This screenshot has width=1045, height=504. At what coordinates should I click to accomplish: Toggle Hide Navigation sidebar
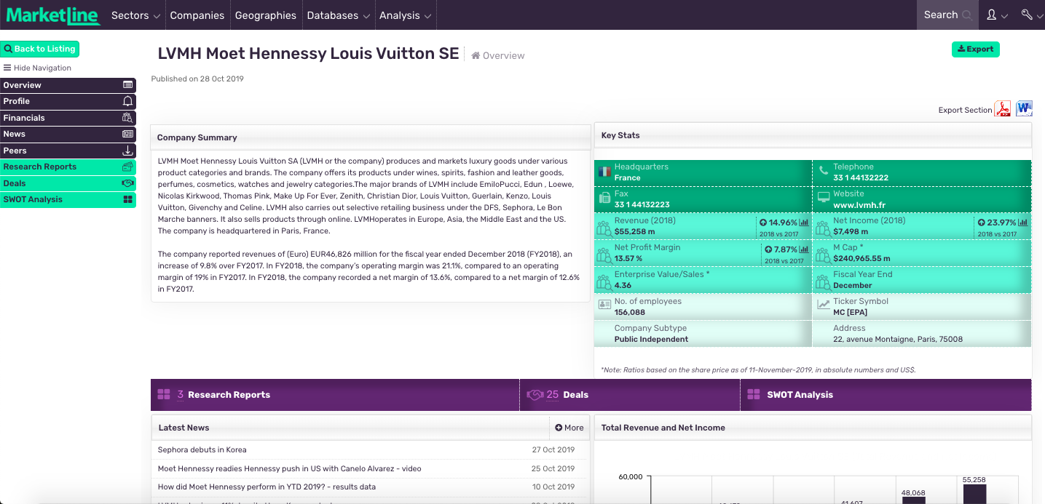point(37,68)
